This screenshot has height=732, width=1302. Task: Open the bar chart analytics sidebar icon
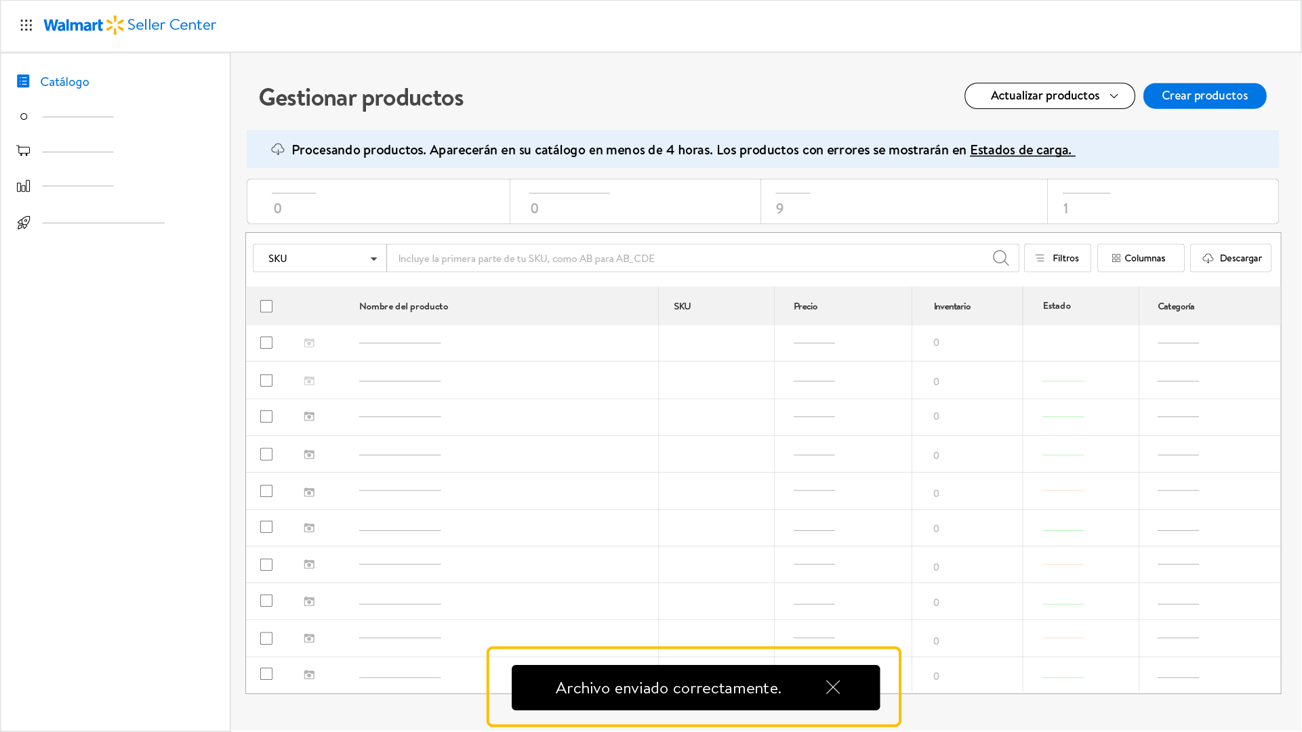[x=24, y=186]
